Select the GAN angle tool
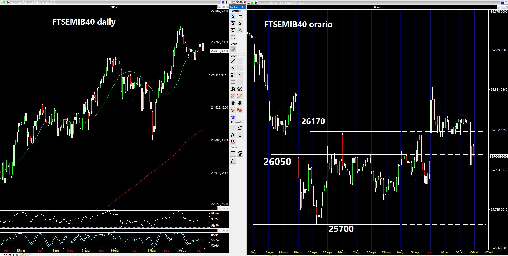This screenshot has height=256, width=508. click(240, 153)
